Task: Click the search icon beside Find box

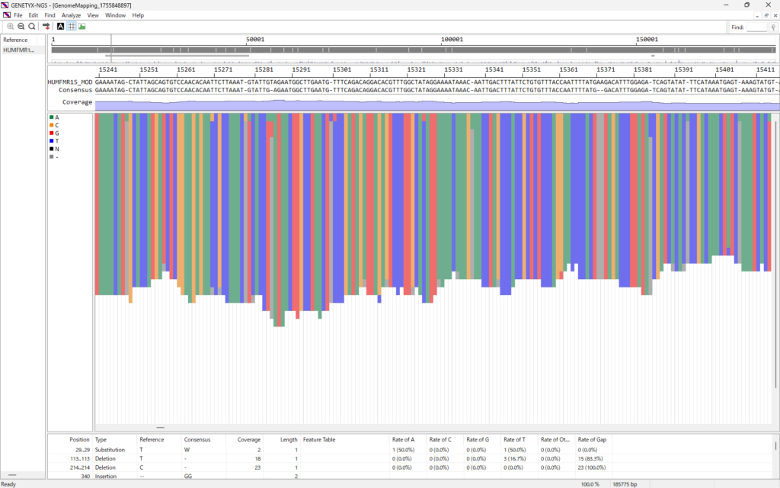Action: click(x=773, y=27)
